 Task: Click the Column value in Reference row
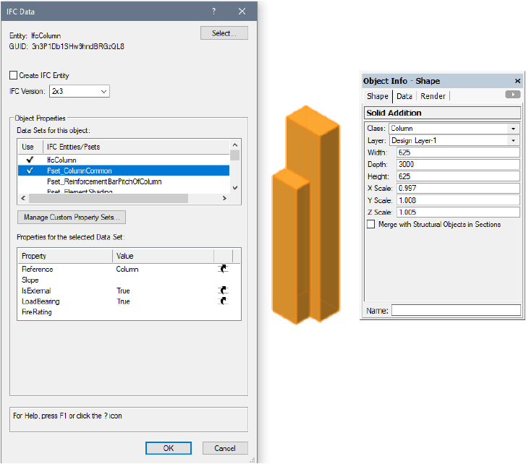(127, 269)
